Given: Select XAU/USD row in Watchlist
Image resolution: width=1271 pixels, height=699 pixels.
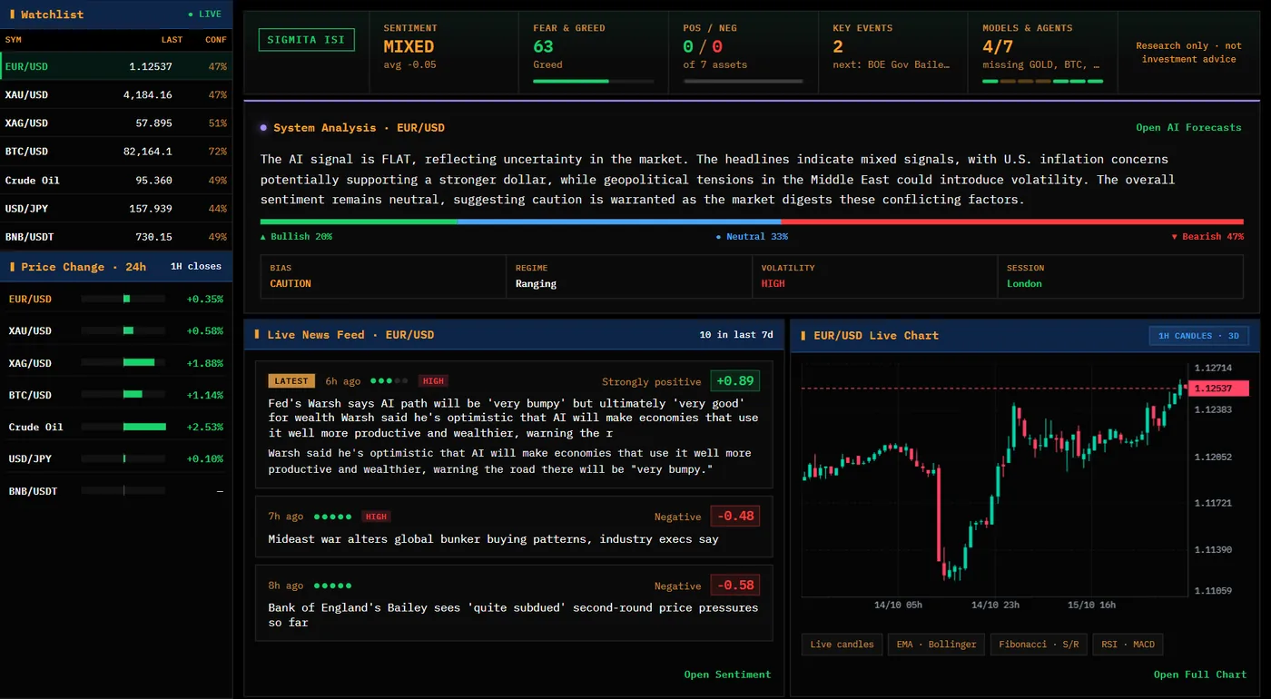Looking at the screenshot, I should point(116,94).
